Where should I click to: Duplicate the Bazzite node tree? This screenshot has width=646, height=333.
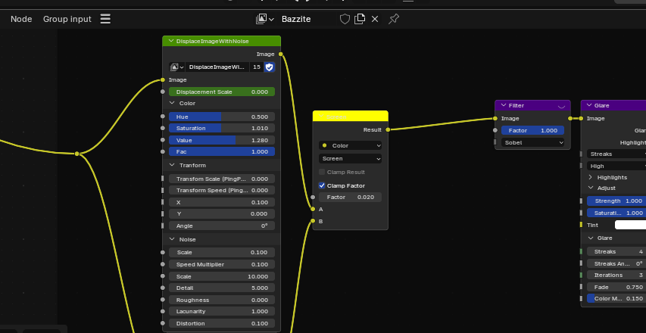pos(360,19)
